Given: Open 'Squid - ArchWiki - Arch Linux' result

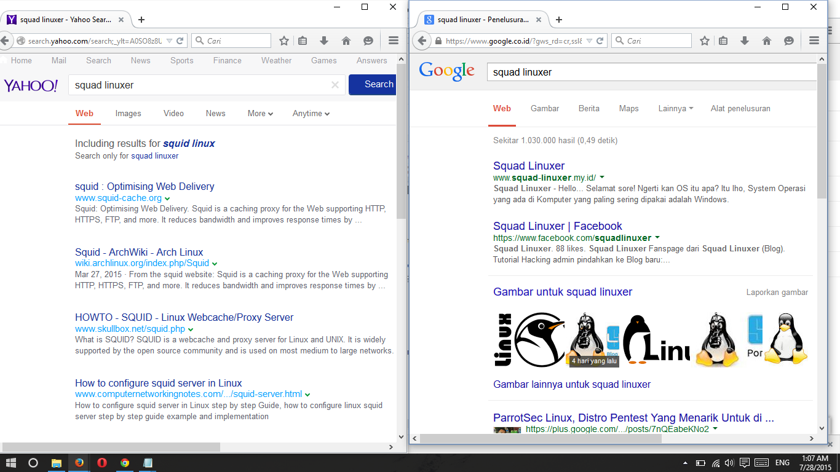Looking at the screenshot, I should [139, 253].
